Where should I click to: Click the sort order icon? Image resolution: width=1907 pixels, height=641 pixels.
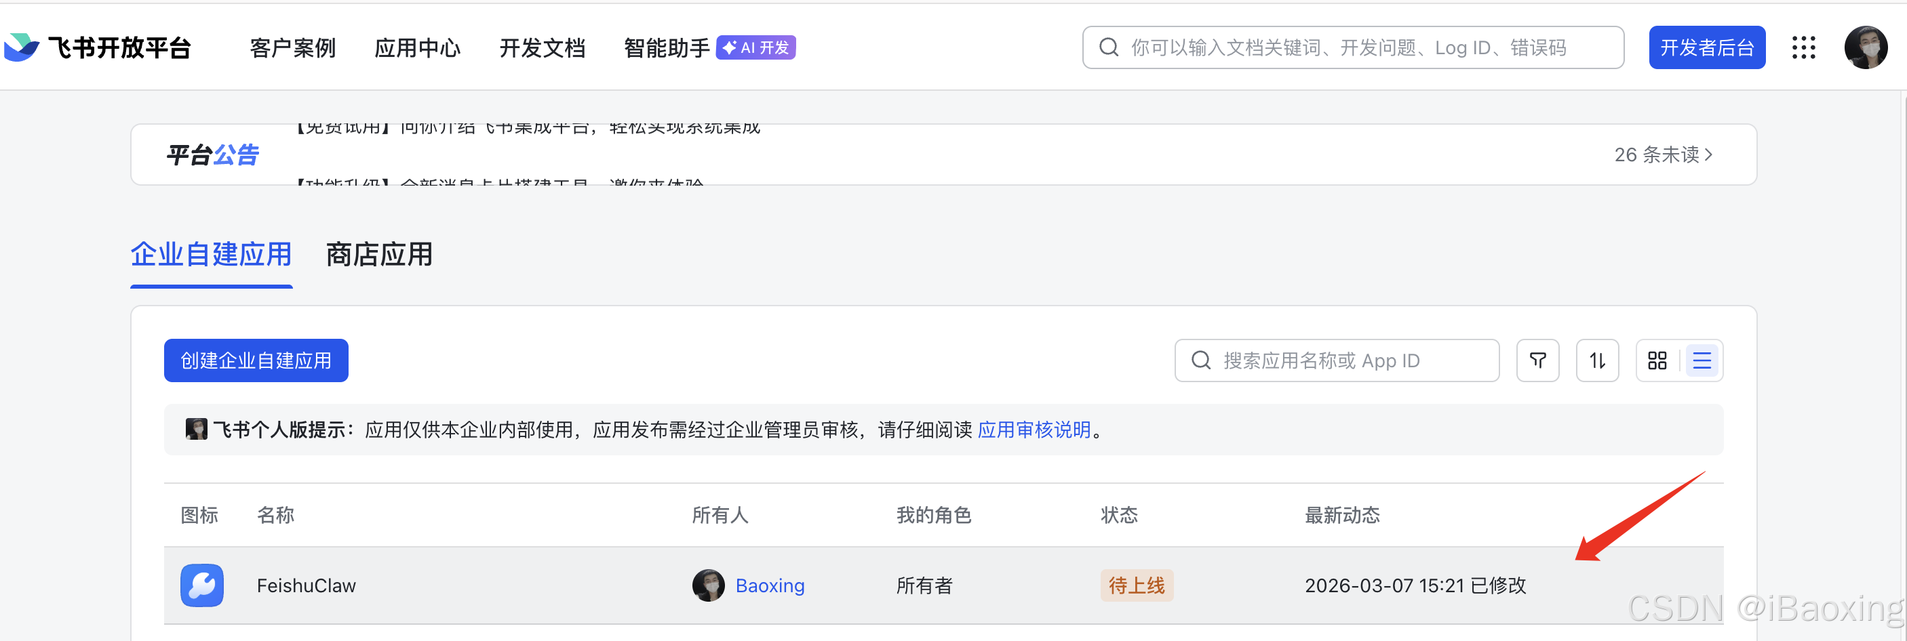[x=1597, y=360]
